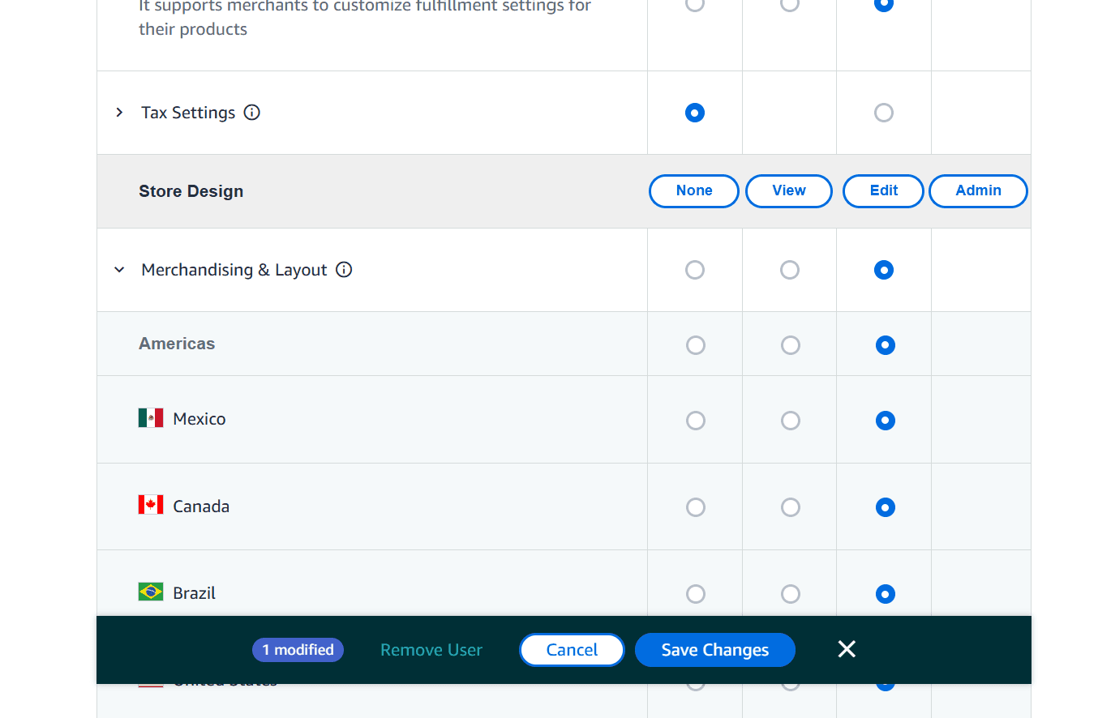Click the 'Brazil' country label
Image resolution: width=1098 pixels, height=718 pixels.
pos(195,593)
